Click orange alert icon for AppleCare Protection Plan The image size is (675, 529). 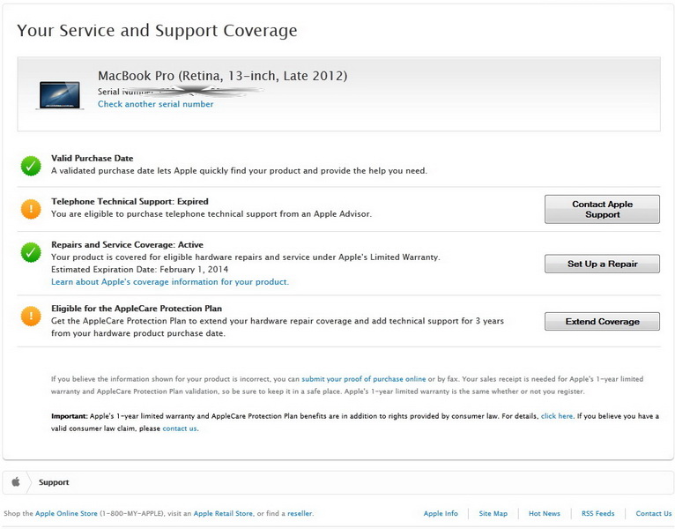click(31, 316)
